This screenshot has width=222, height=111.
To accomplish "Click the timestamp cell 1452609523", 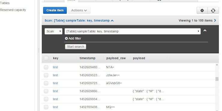I will [90, 75].
